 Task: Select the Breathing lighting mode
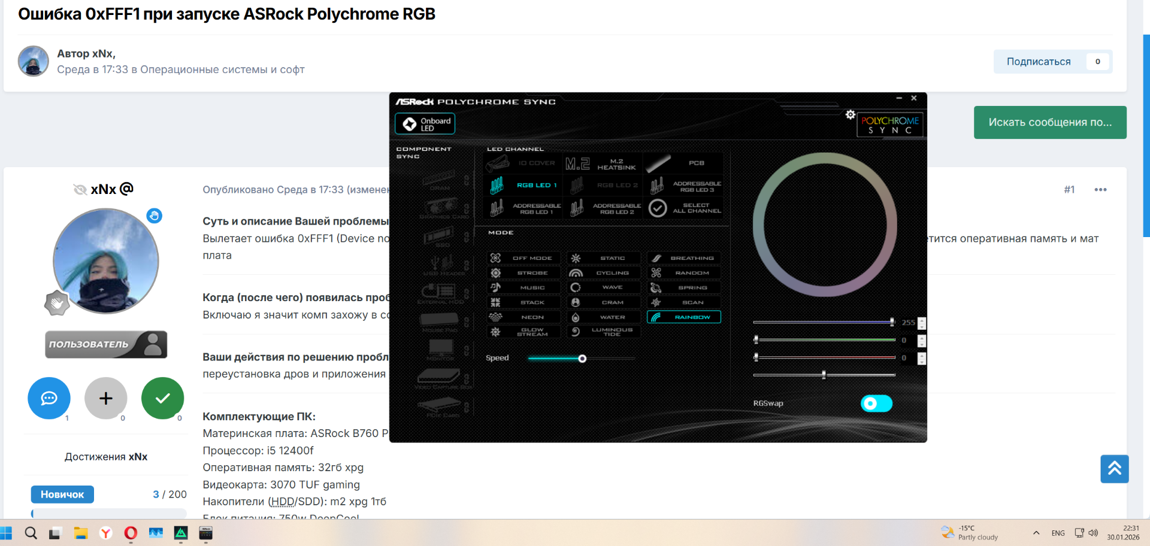coord(684,258)
